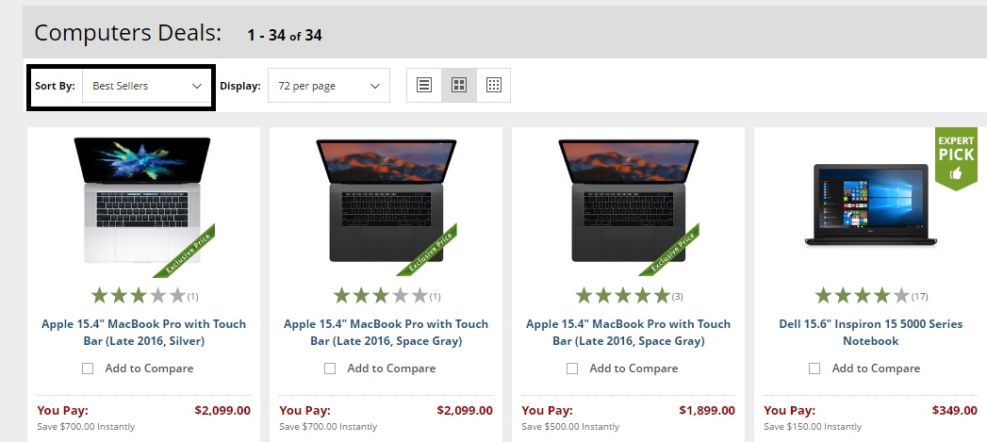Image resolution: width=987 pixels, height=442 pixels.
Task: Open the Sort By Best Sellers dropdown
Action: (147, 86)
